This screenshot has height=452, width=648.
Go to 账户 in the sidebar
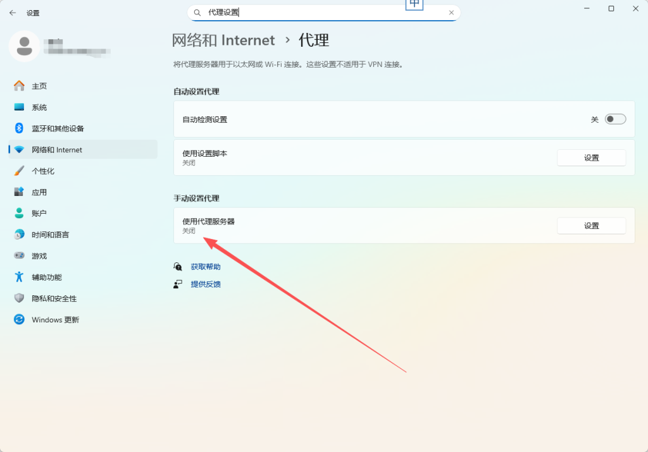[83, 214]
